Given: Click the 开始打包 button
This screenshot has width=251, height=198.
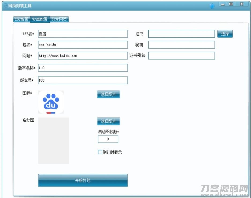Looking at the screenshot, I should tap(83, 180).
